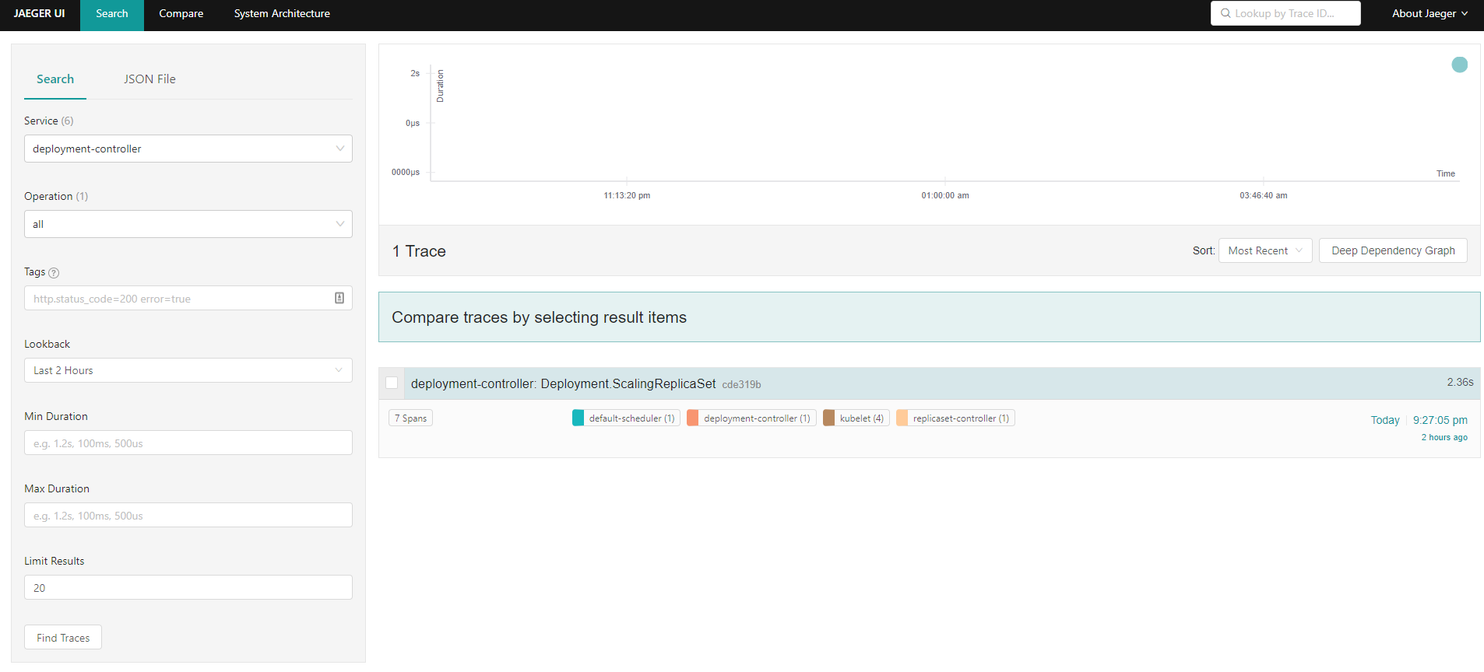Click the deployment-controller (1) service tag
The image size is (1484, 672).
pyautogui.click(x=751, y=418)
